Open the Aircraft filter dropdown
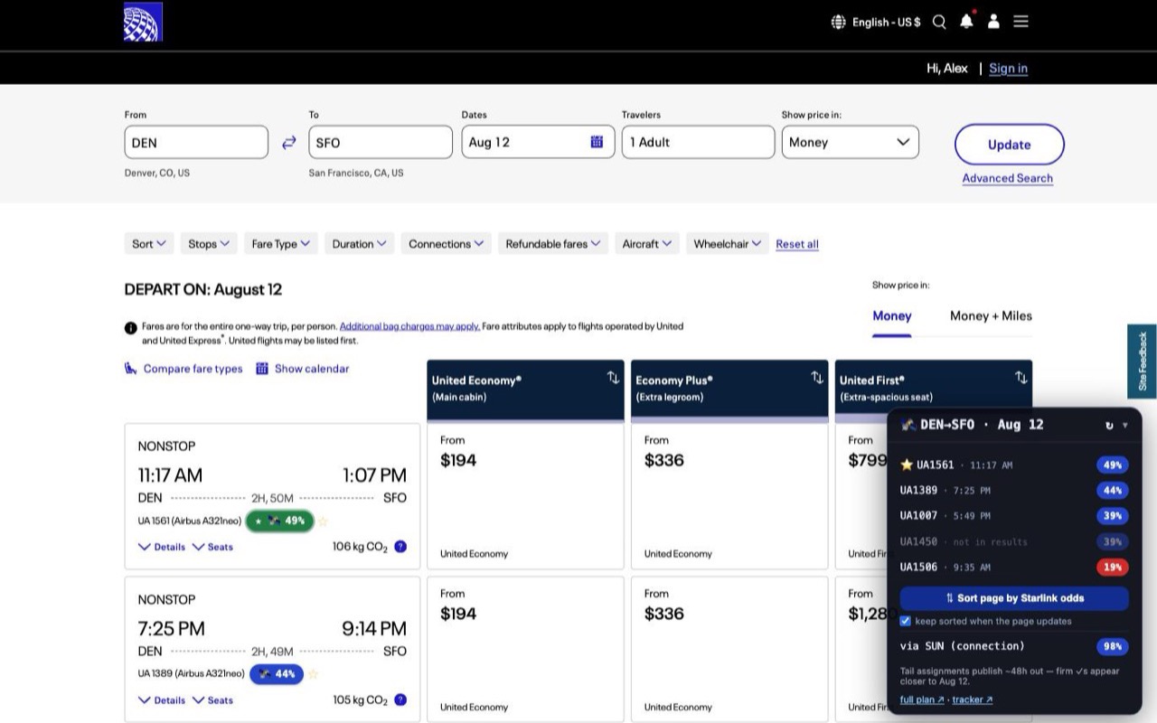 pos(647,244)
